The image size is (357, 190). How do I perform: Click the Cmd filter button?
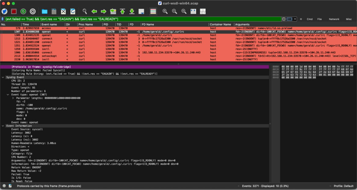click(x=310, y=19)
